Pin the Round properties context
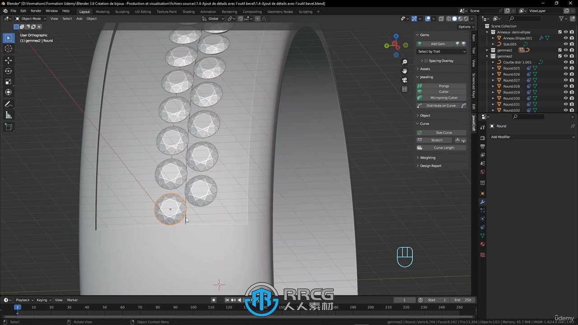The image size is (578, 325). [x=573, y=126]
